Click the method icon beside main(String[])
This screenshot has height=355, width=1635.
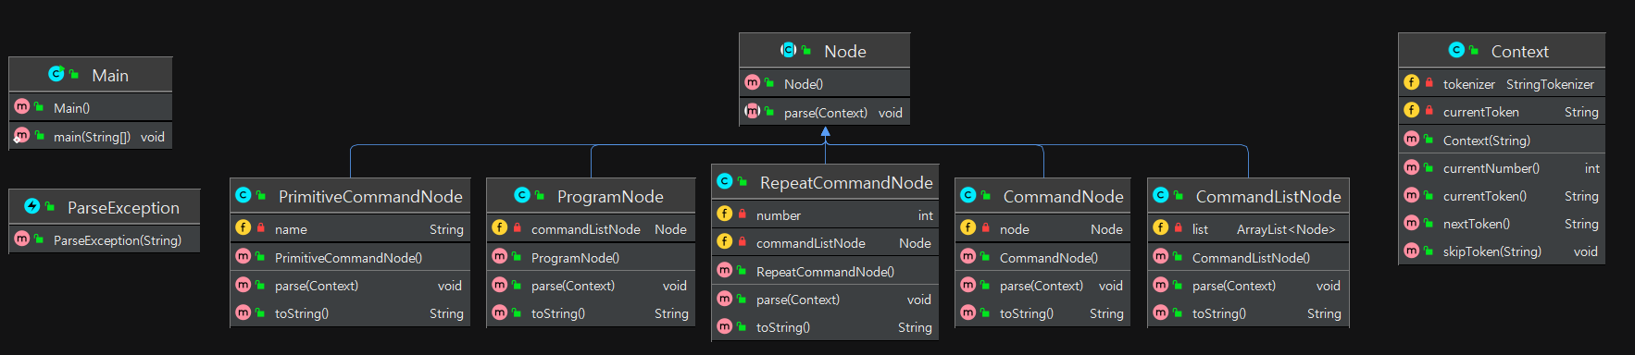22,136
